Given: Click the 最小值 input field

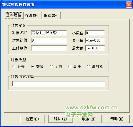Looking at the screenshot, I should (x=95, y=41).
